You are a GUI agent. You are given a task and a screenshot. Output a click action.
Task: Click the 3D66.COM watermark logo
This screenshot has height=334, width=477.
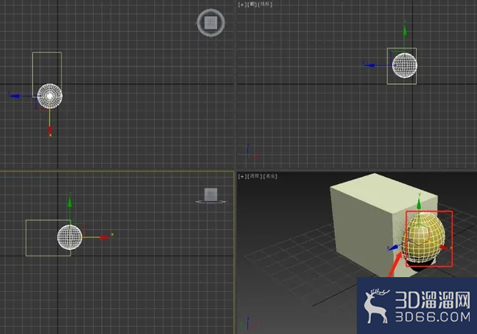click(x=417, y=305)
